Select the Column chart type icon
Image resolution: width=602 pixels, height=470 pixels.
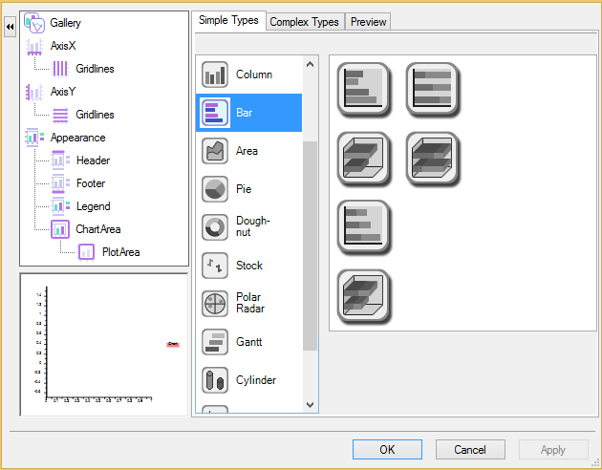point(215,75)
